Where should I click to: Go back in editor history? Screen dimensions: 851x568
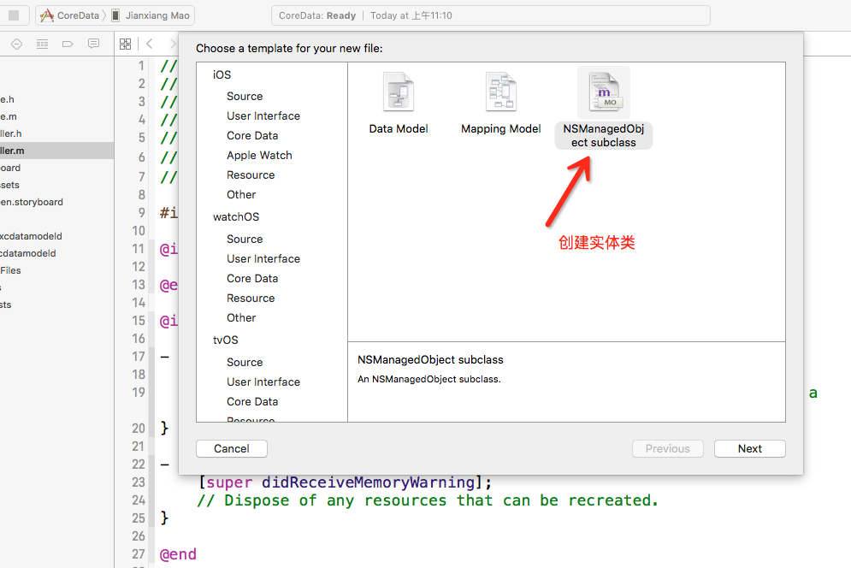tap(150, 44)
